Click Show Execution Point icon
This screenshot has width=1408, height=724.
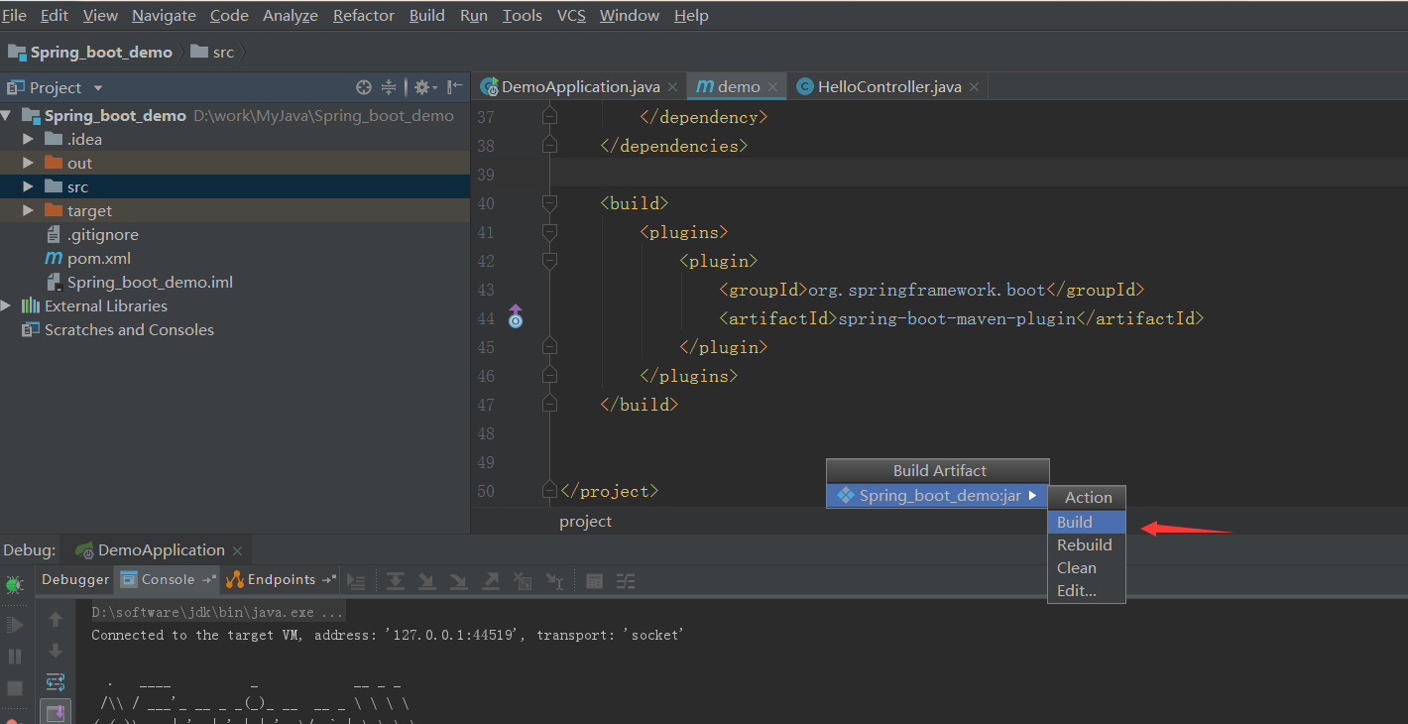357,581
